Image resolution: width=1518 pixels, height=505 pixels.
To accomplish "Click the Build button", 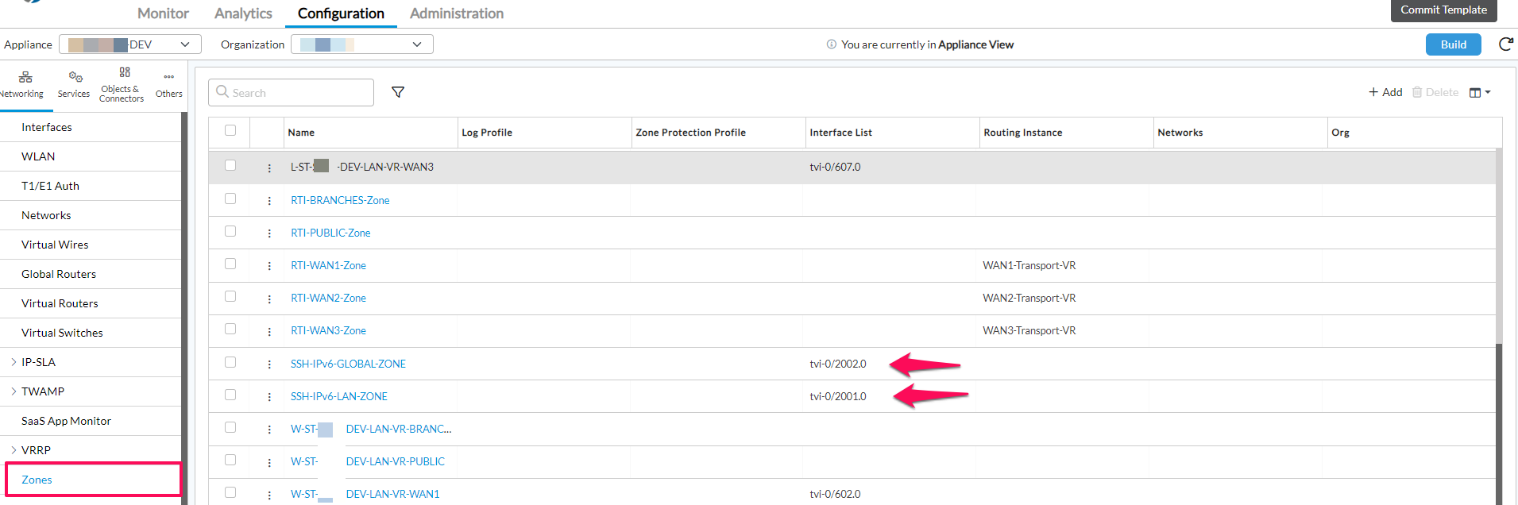I will pyautogui.click(x=1453, y=44).
